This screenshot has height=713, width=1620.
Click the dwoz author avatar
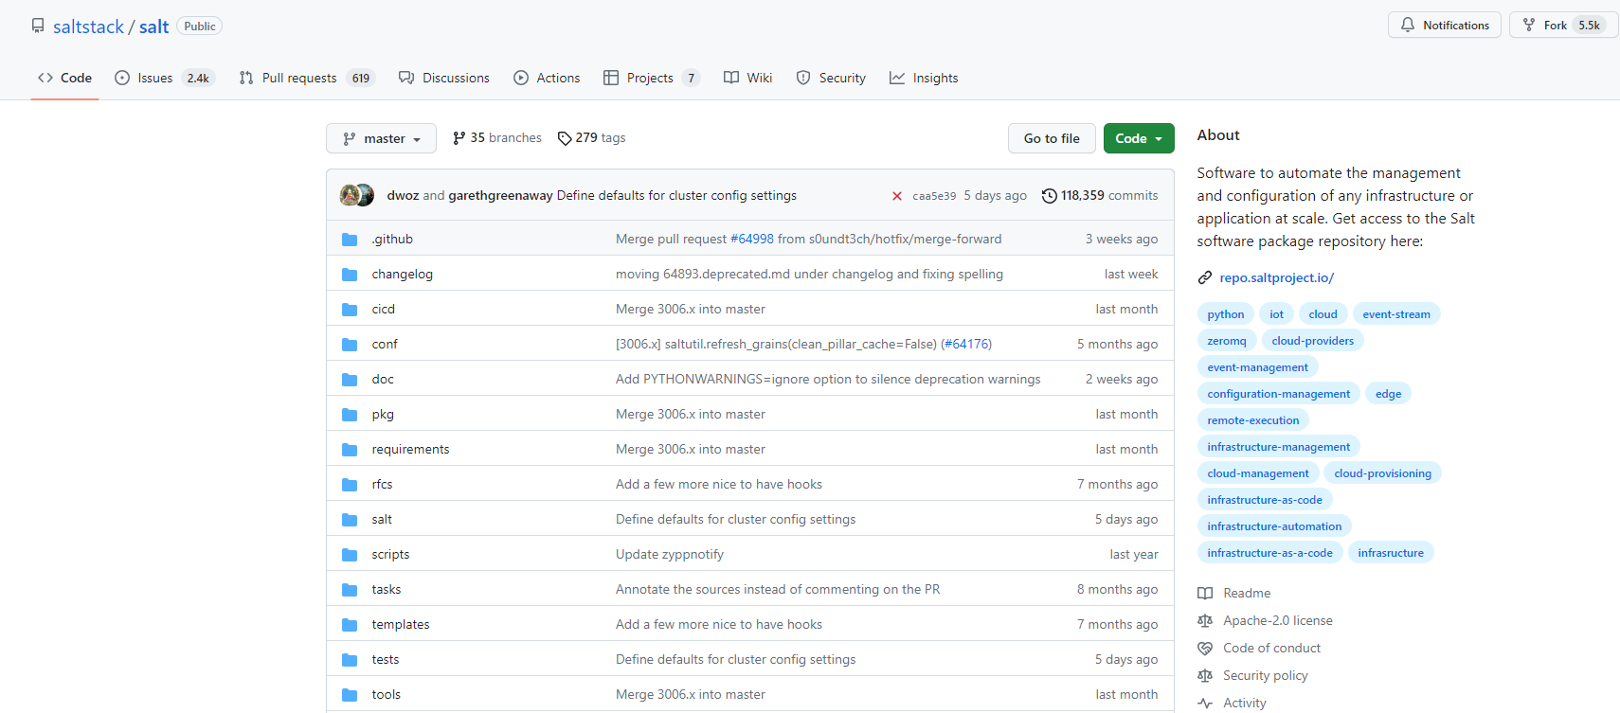[351, 195]
